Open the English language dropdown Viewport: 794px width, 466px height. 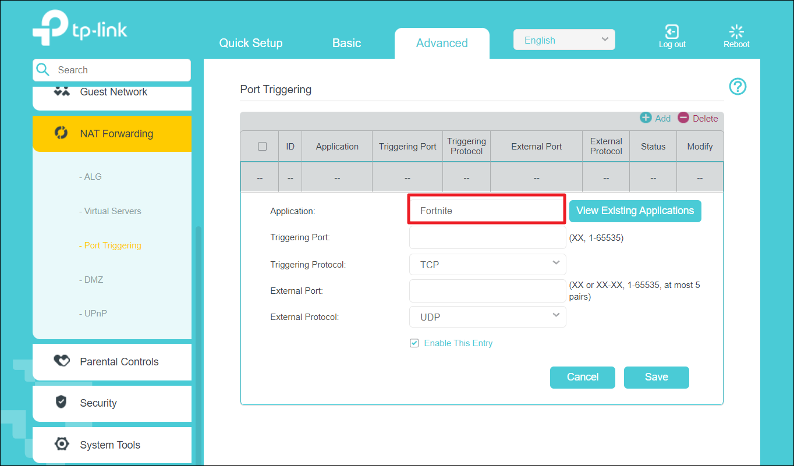[x=563, y=40]
